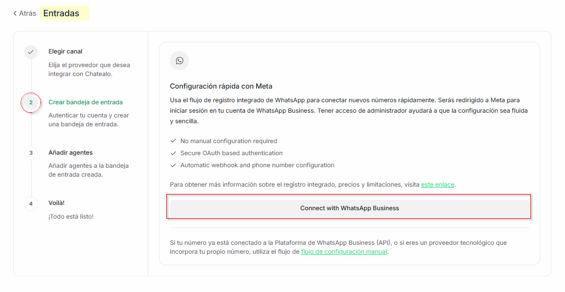The width and height of the screenshot is (565, 292).
Task: Click 'No manual configuration required' text
Action: [x=229, y=141]
